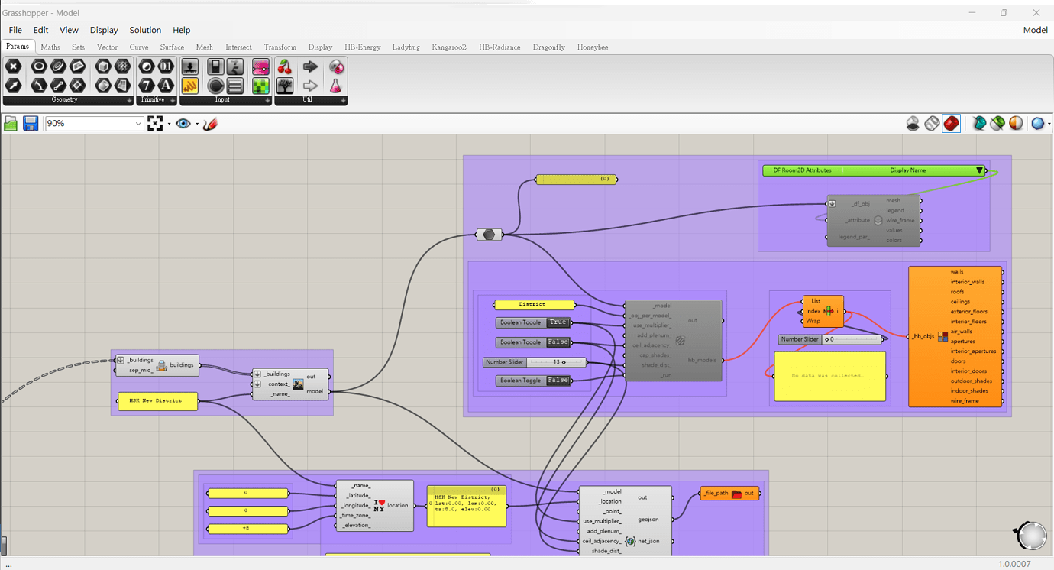Screen dimensions: 1054x570
Task: Select the cherries icon in Util
Action: pos(285,67)
